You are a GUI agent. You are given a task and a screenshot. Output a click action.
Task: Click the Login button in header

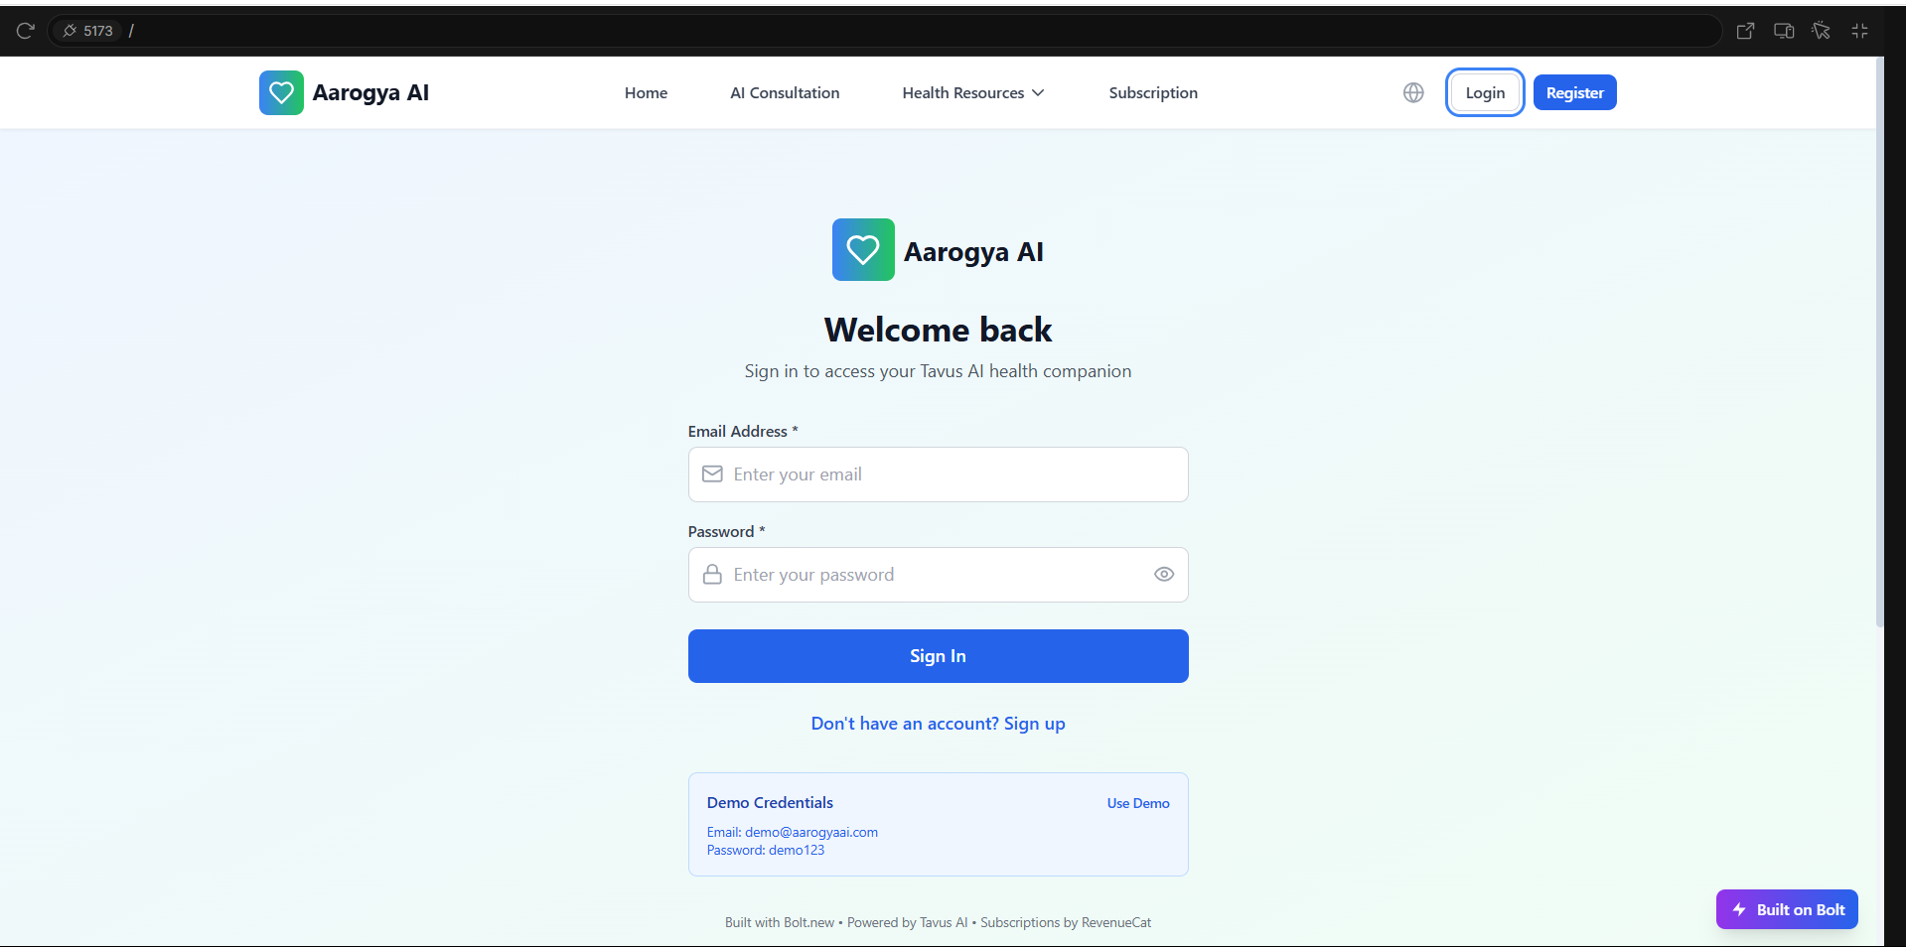coord(1485,92)
